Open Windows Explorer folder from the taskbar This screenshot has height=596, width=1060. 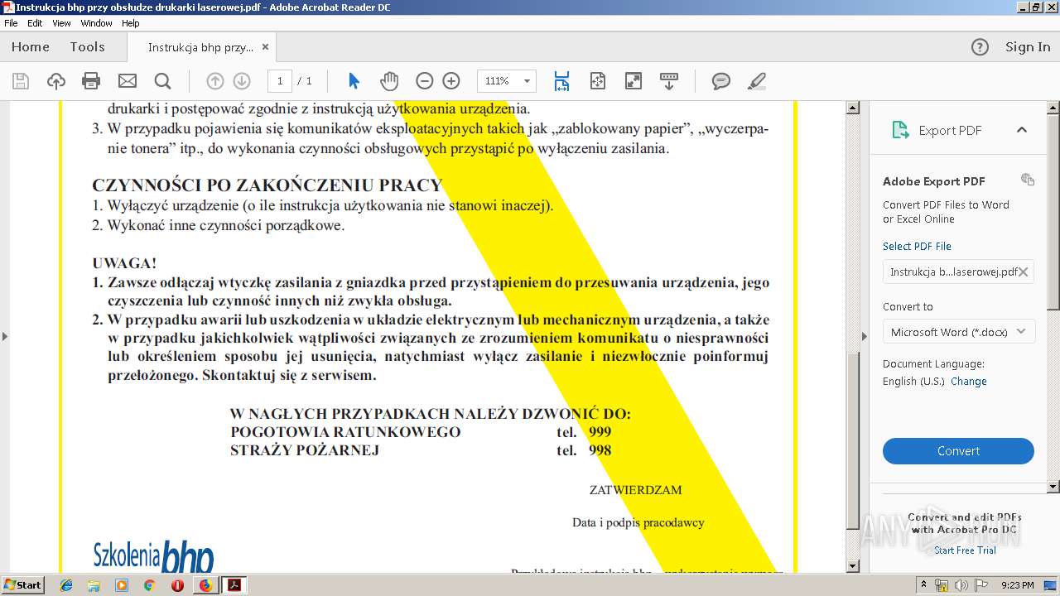point(94,585)
